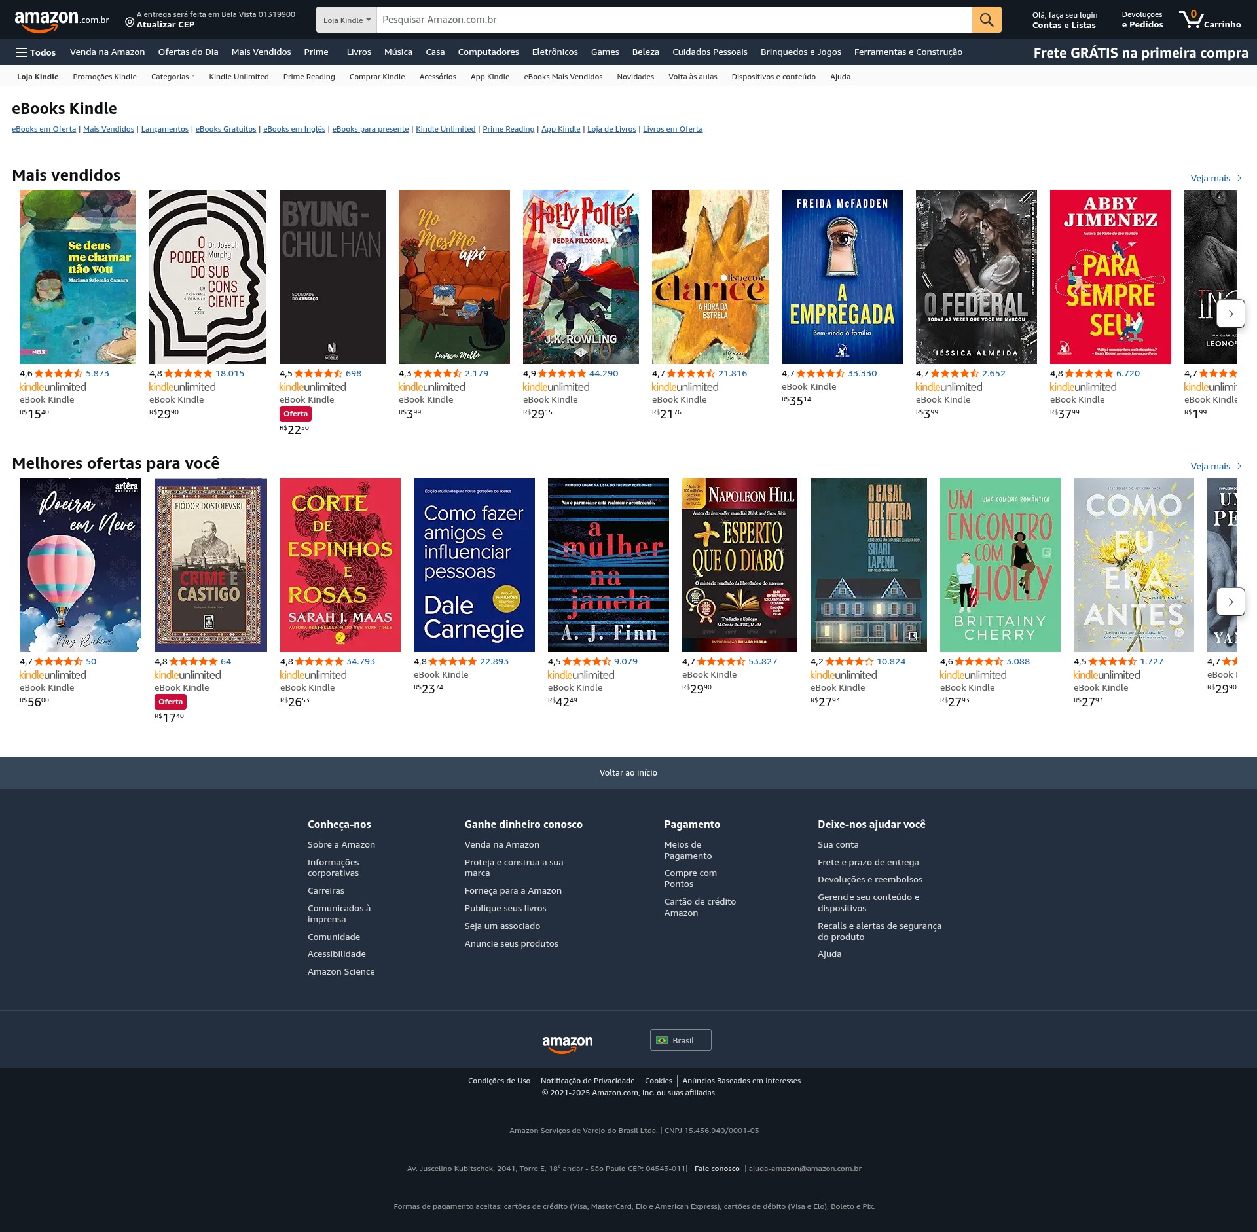Click the star rating of A Empregada
This screenshot has height=1232, width=1257.
pyautogui.click(x=820, y=373)
